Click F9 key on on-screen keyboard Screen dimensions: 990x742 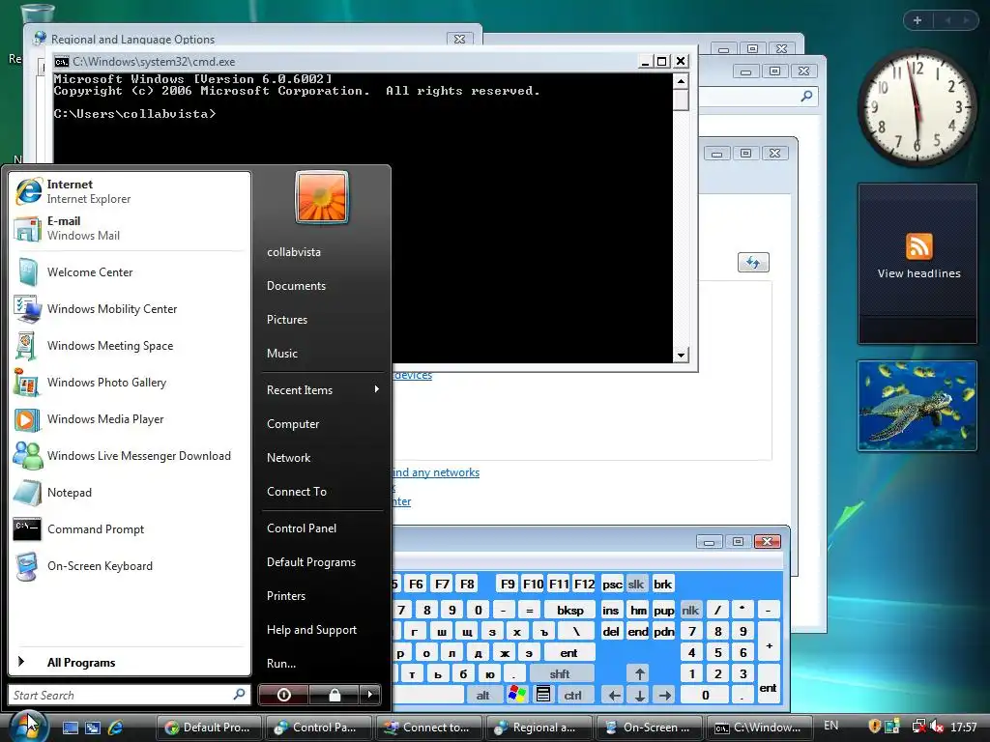[x=507, y=585]
